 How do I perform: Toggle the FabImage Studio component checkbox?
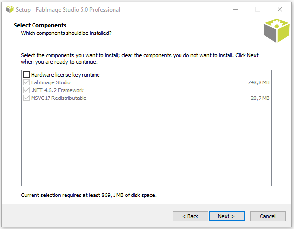(26, 82)
